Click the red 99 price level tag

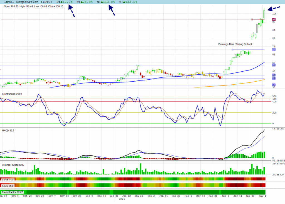pos(274,19)
